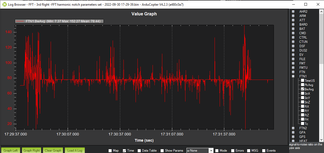
Task: Enable the MSG checkbox
Action: tap(249, 151)
